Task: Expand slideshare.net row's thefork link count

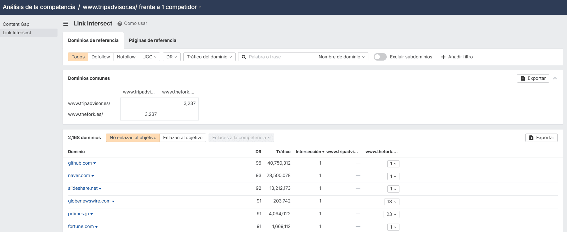Action: 393,189
